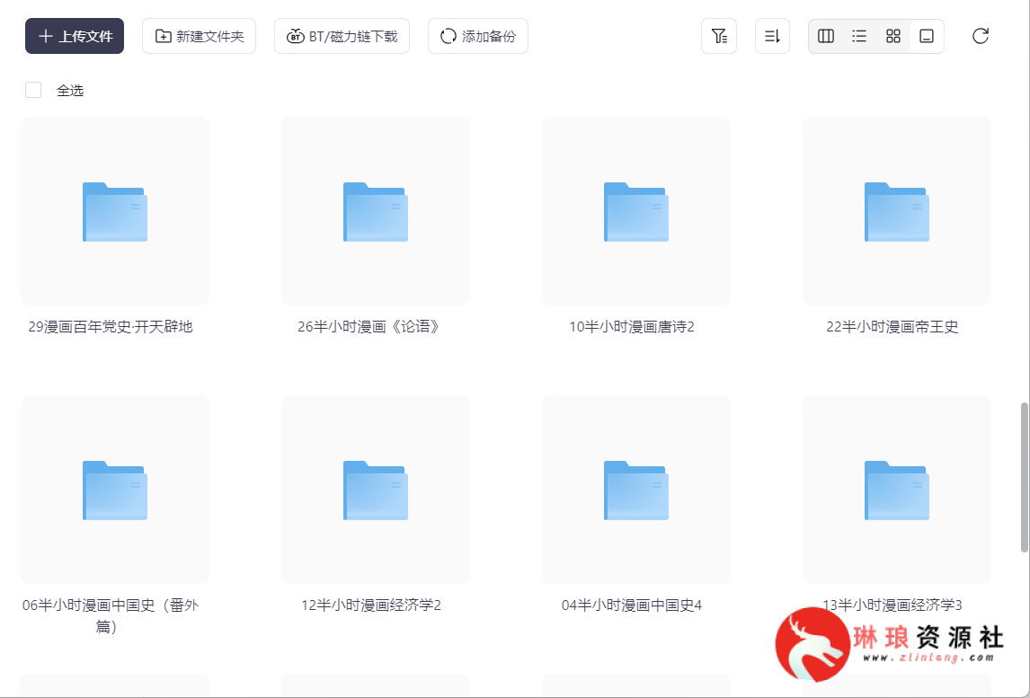
Task: Open folder 26半小时漫画《论语》
Action: pos(376,211)
